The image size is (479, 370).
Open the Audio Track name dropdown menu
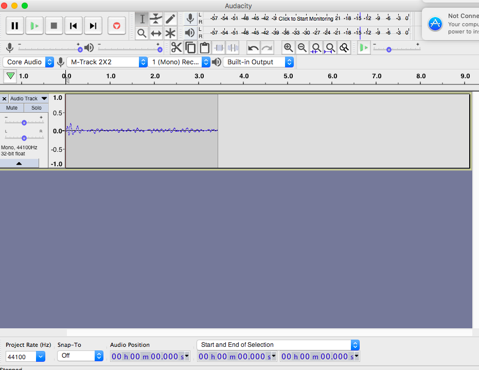pos(28,98)
